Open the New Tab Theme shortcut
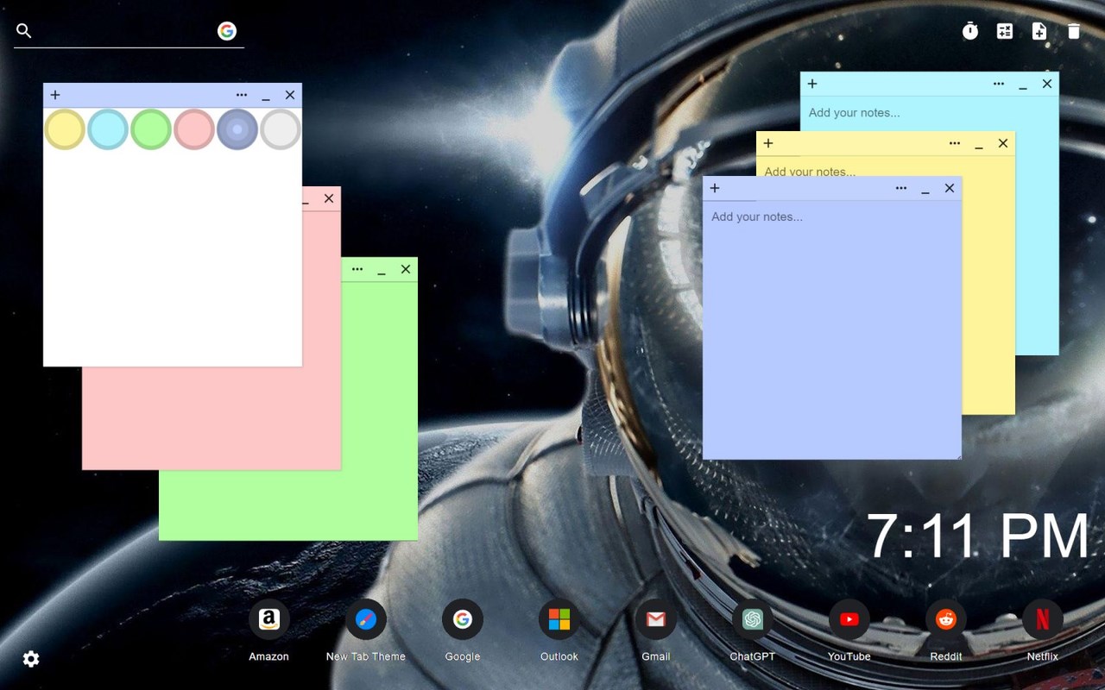 click(x=366, y=619)
